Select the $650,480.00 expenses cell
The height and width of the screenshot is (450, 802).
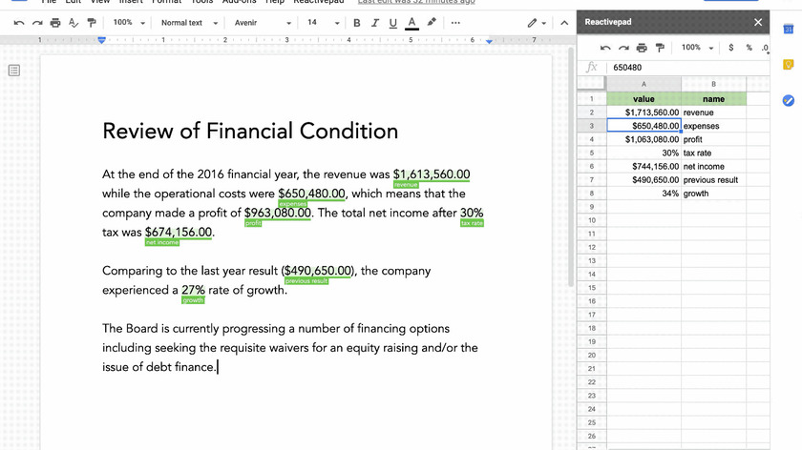(644, 126)
